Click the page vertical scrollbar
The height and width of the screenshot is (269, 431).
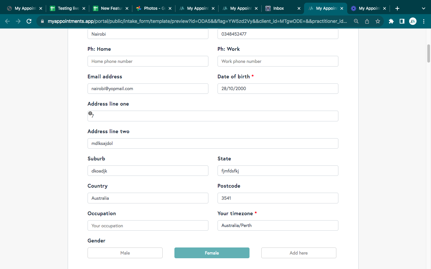tap(429, 53)
